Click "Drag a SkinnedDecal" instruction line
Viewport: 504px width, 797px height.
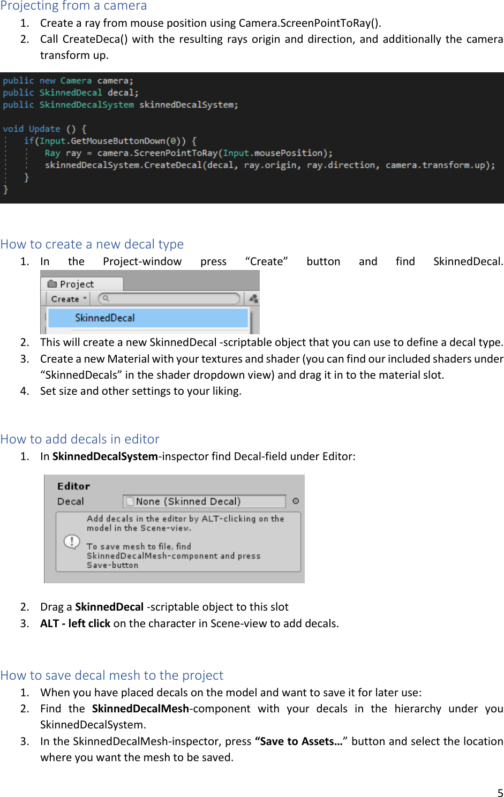pos(164,607)
